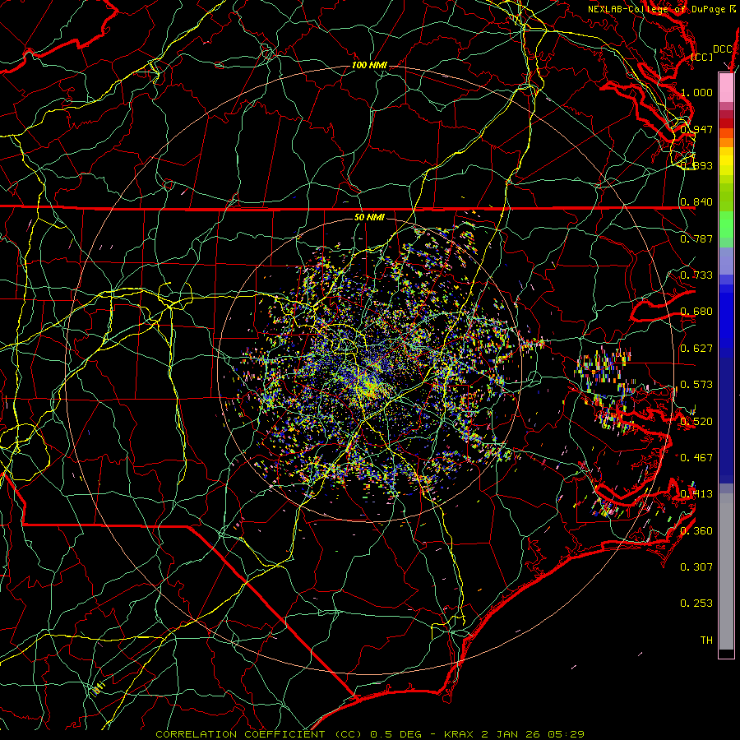The width and height of the screenshot is (740, 740).
Task: Click the 1.000 scale value
Action: click(696, 92)
